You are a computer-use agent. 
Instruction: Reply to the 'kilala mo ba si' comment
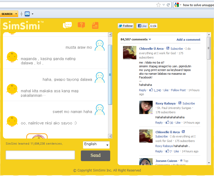pos(142,90)
